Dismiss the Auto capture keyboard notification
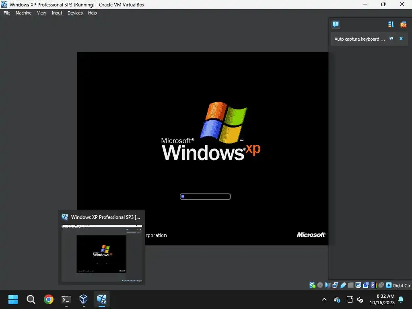The width and height of the screenshot is (412, 309). pyautogui.click(x=401, y=39)
